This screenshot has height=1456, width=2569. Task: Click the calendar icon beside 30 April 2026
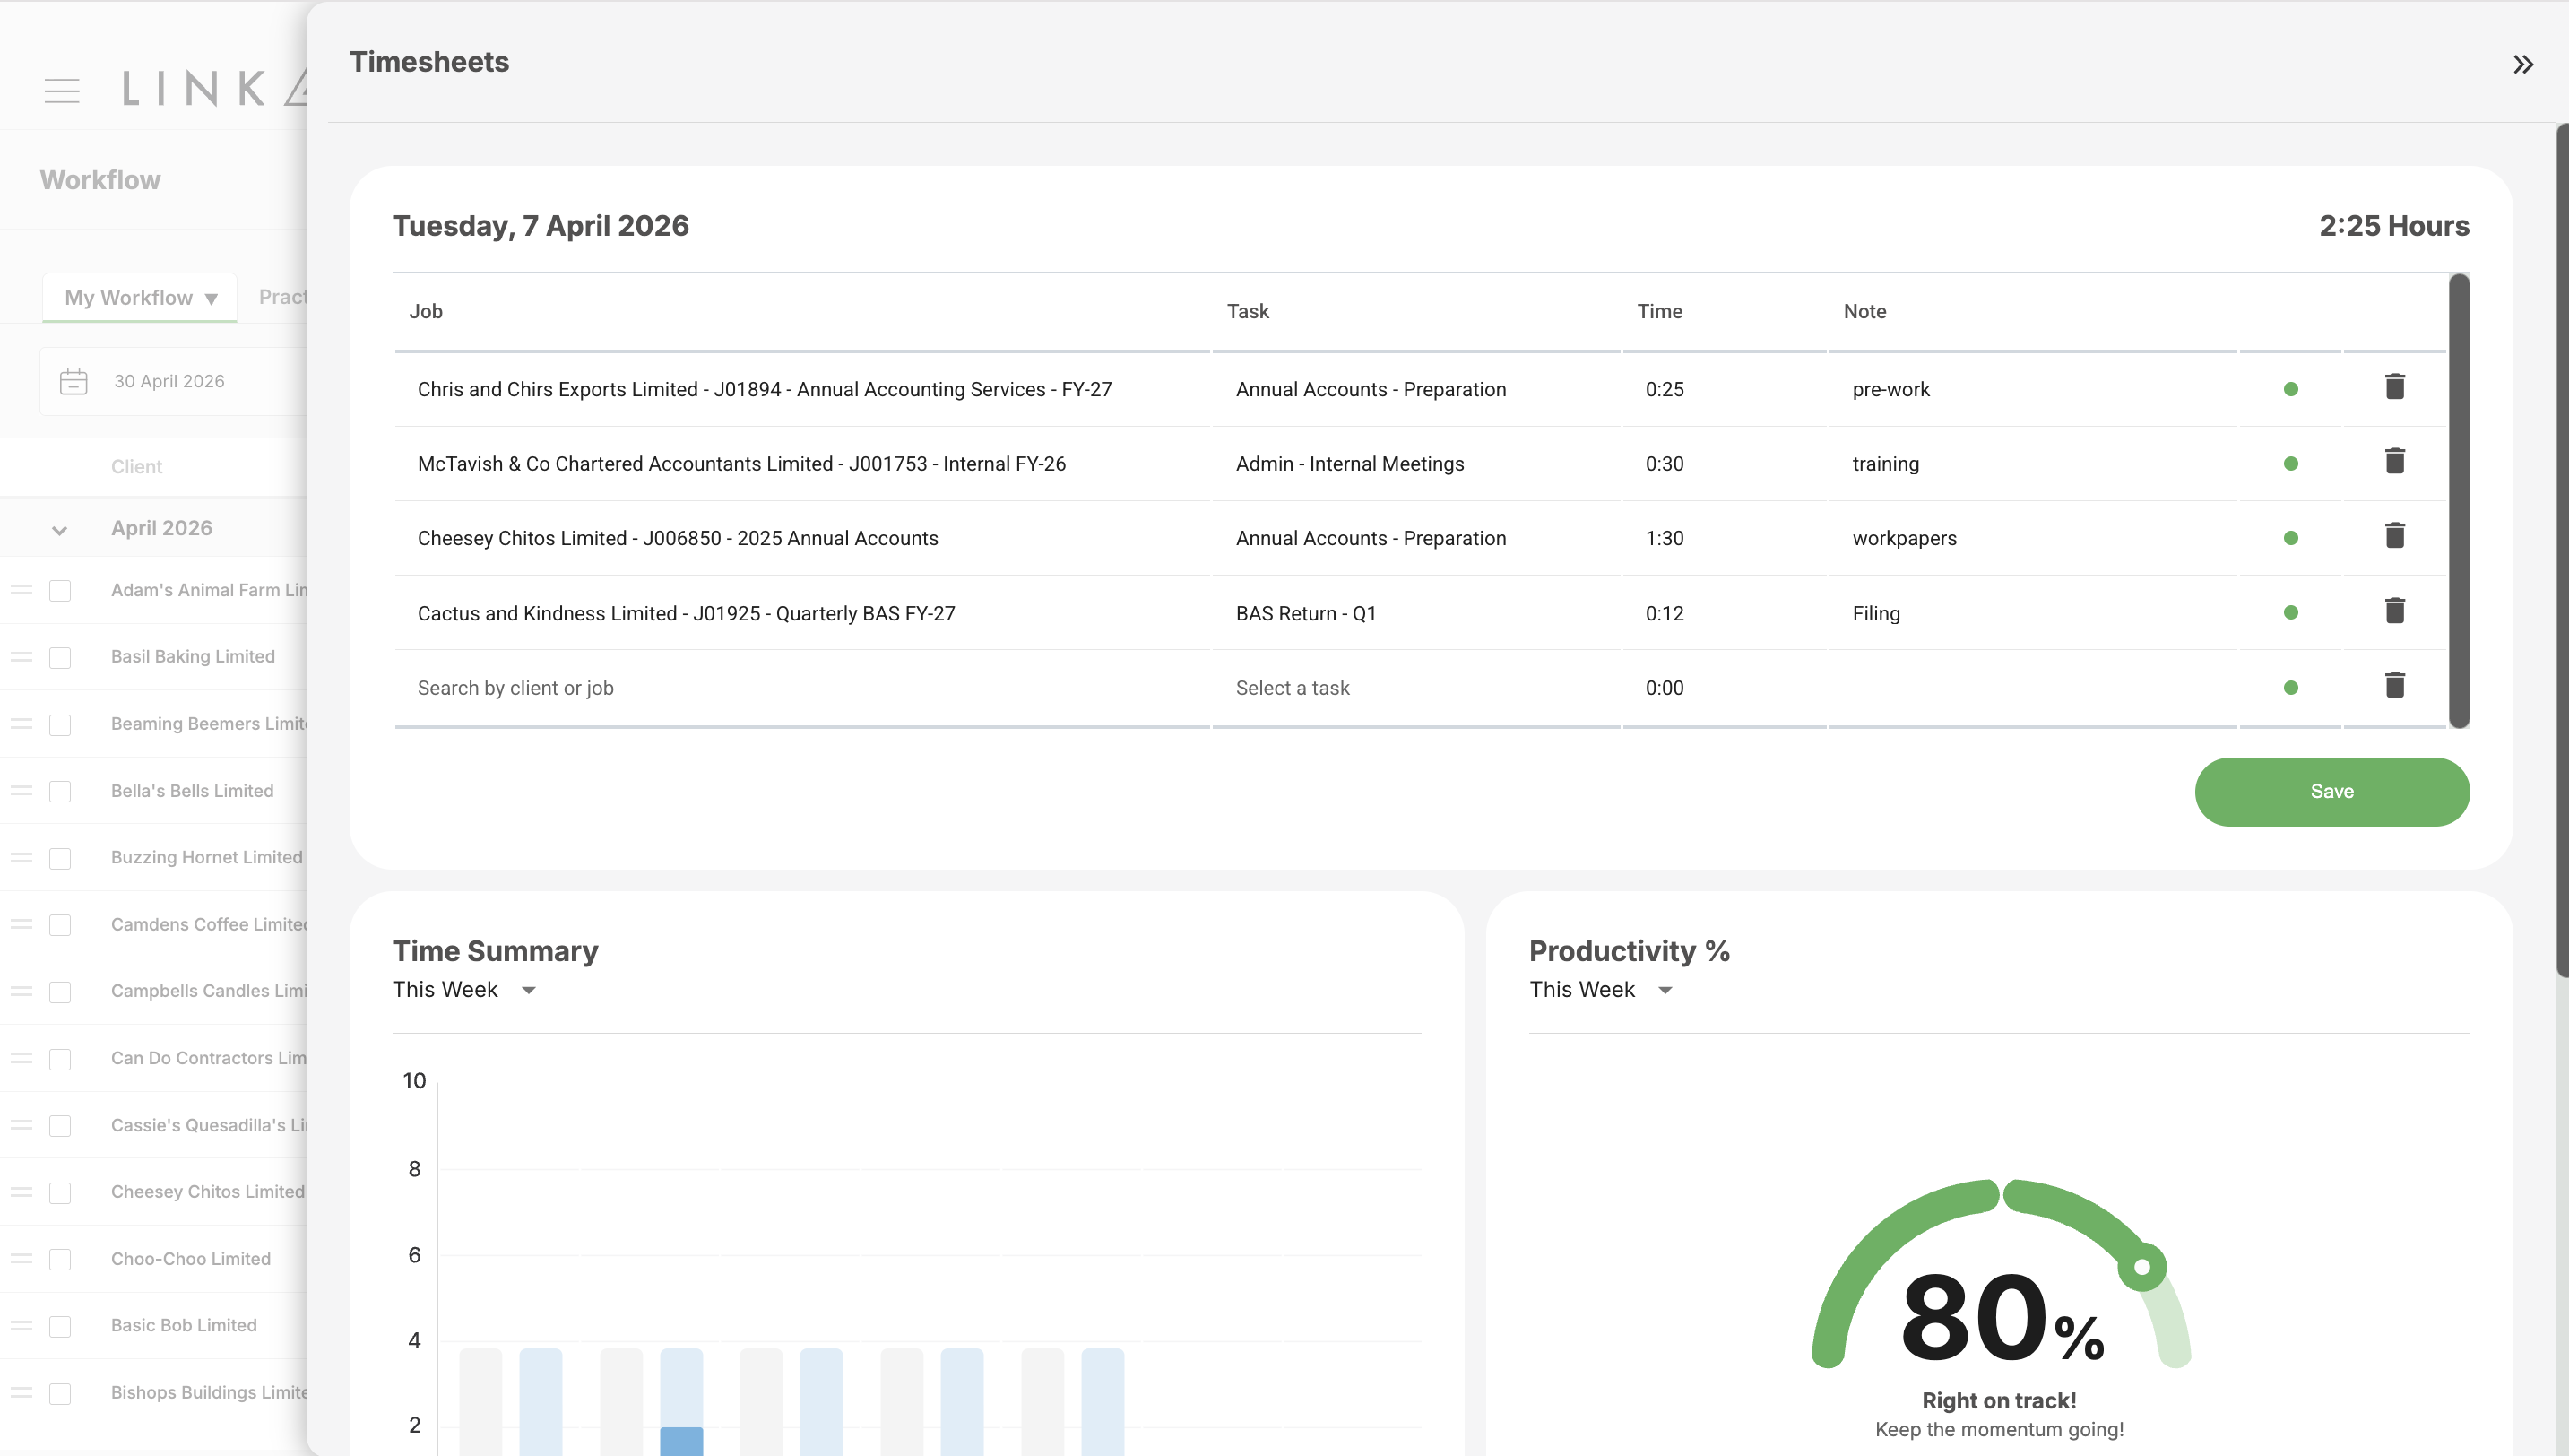click(x=74, y=381)
